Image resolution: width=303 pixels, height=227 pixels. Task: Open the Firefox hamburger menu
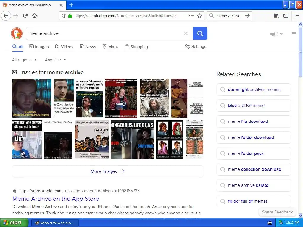point(297,16)
